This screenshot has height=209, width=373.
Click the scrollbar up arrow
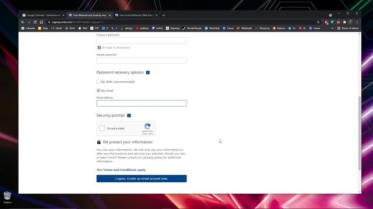click(360, 34)
